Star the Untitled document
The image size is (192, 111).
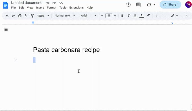click(x=48, y=3)
